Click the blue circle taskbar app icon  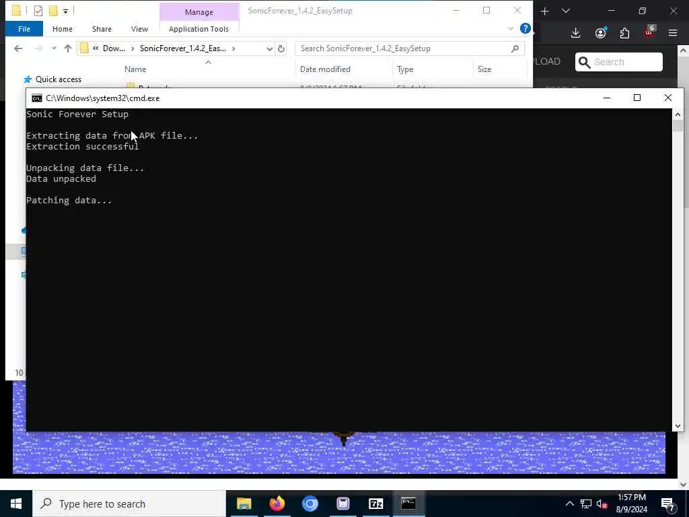tap(310, 504)
